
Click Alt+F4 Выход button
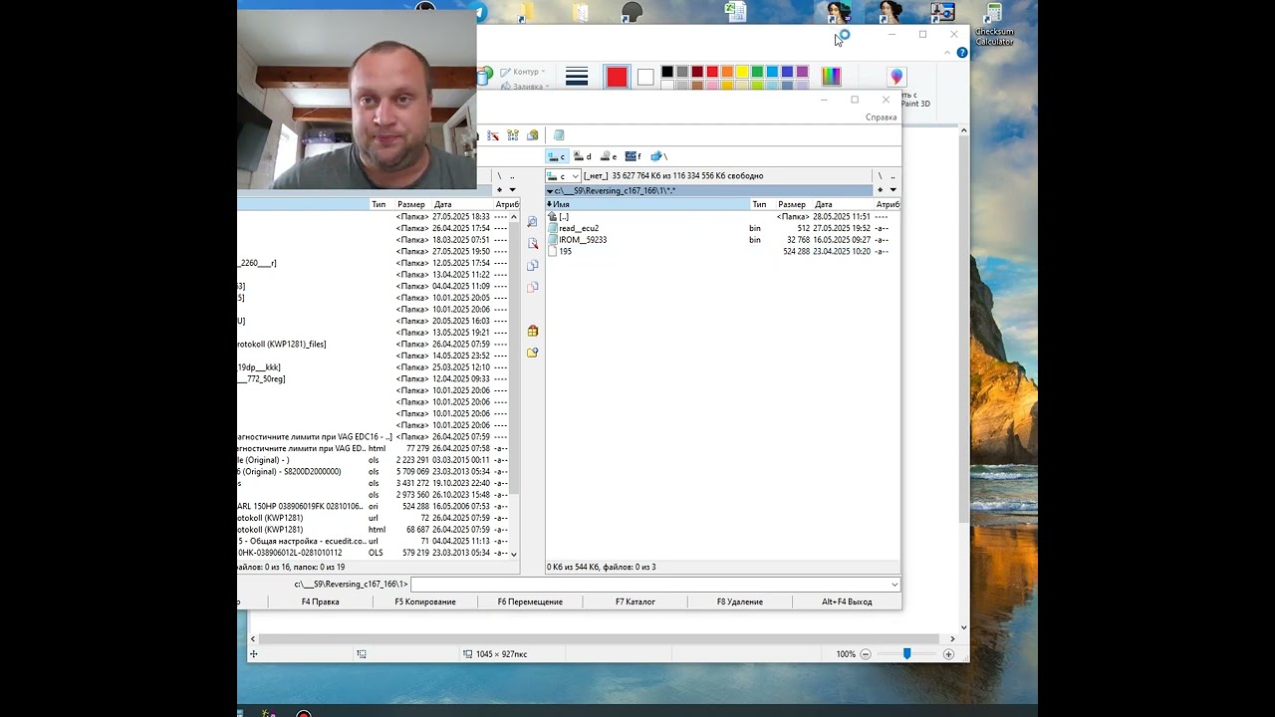point(847,601)
